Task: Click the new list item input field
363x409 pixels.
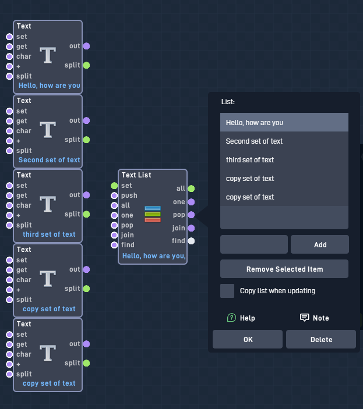Action: tap(254, 244)
